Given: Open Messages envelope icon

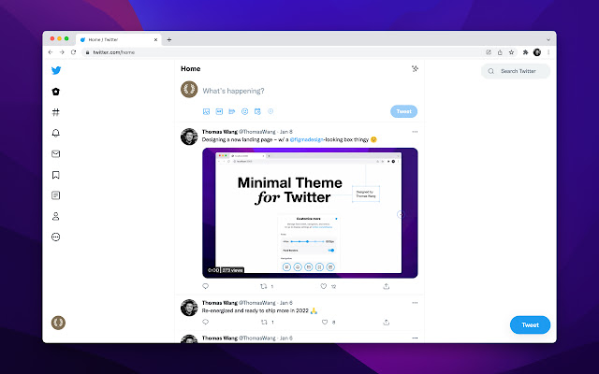Looking at the screenshot, I should 56,153.
